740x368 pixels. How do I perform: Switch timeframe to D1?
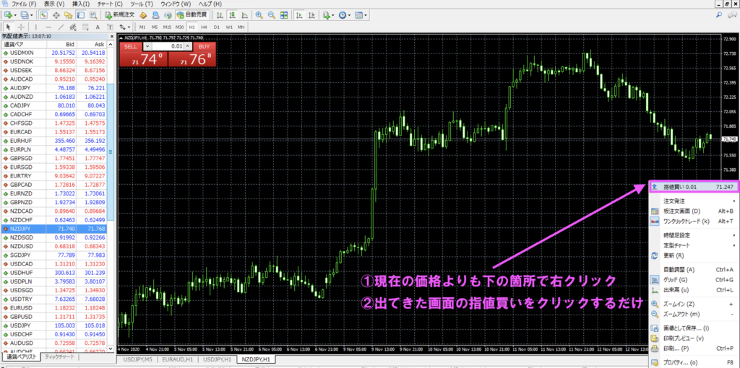click(x=217, y=27)
